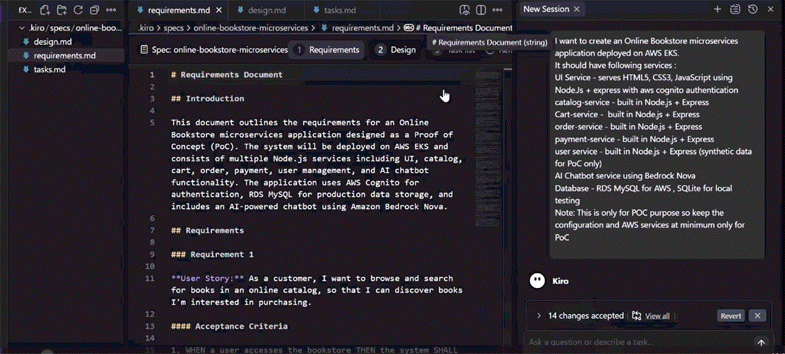
Task: Click the '### Requirement 1' heading line
Action: tap(213, 254)
